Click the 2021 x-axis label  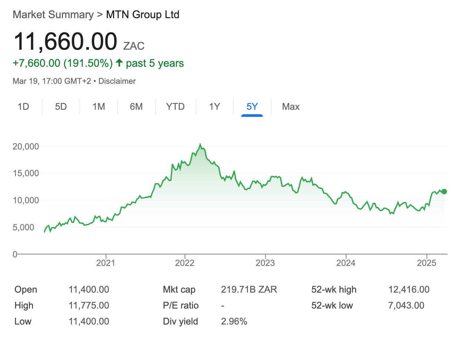click(106, 263)
